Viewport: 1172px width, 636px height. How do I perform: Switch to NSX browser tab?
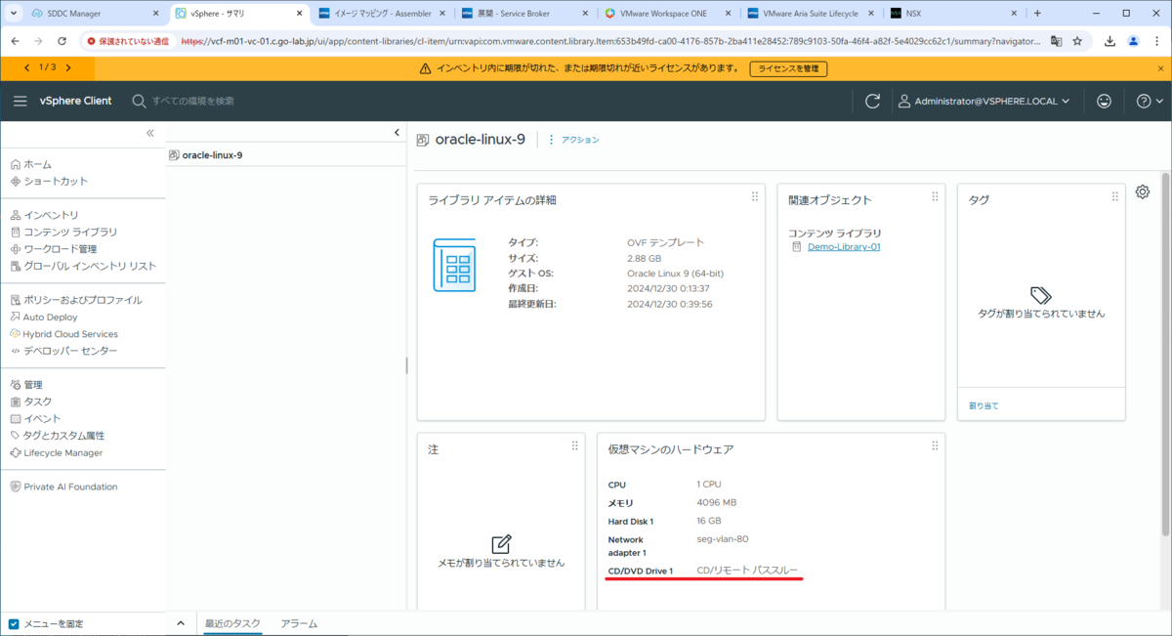click(x=952, y=14)
